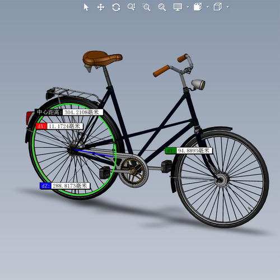Activate zoom in/out magnifier tool

[132, 7]
